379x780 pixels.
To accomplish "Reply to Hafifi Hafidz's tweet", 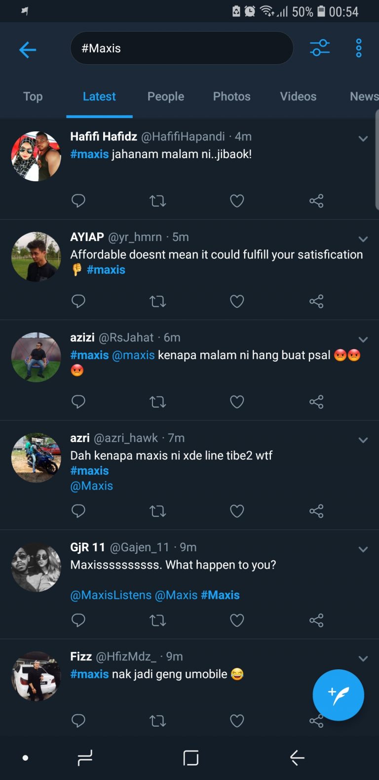I will 78,201.
